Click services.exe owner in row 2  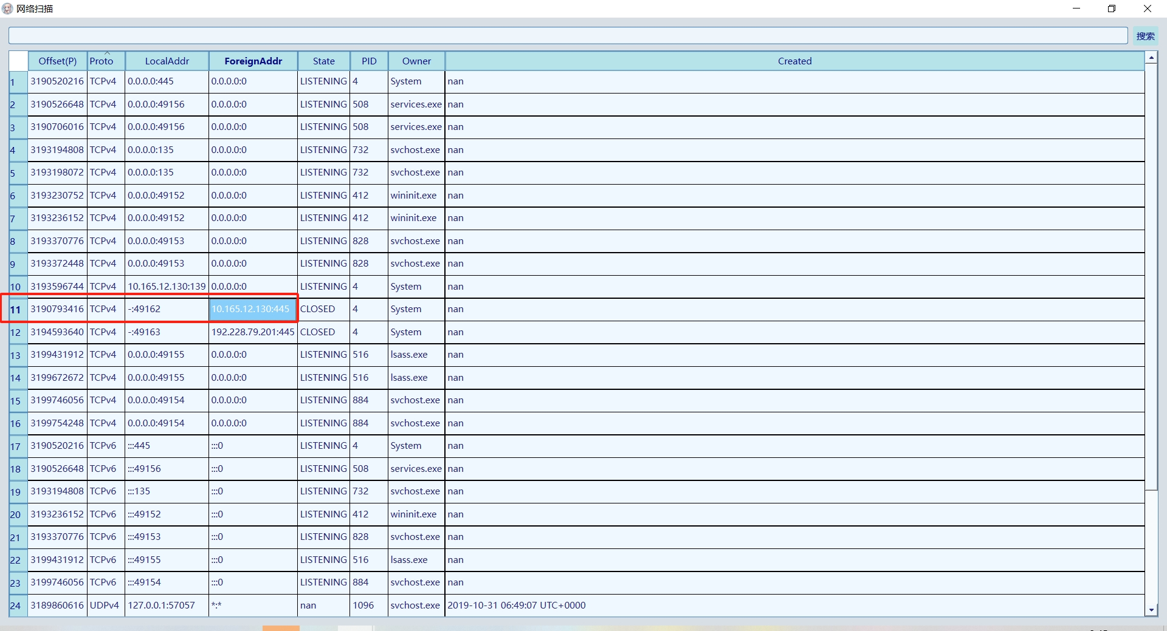416,104
